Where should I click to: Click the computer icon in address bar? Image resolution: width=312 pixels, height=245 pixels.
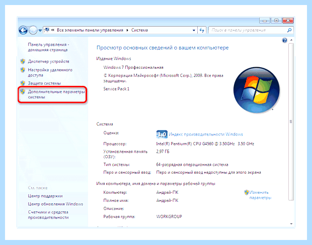pyautogui.click(x=47, y=30)
